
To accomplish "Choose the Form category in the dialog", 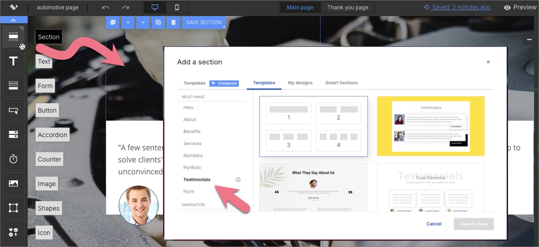I will [x=189, y=192].
